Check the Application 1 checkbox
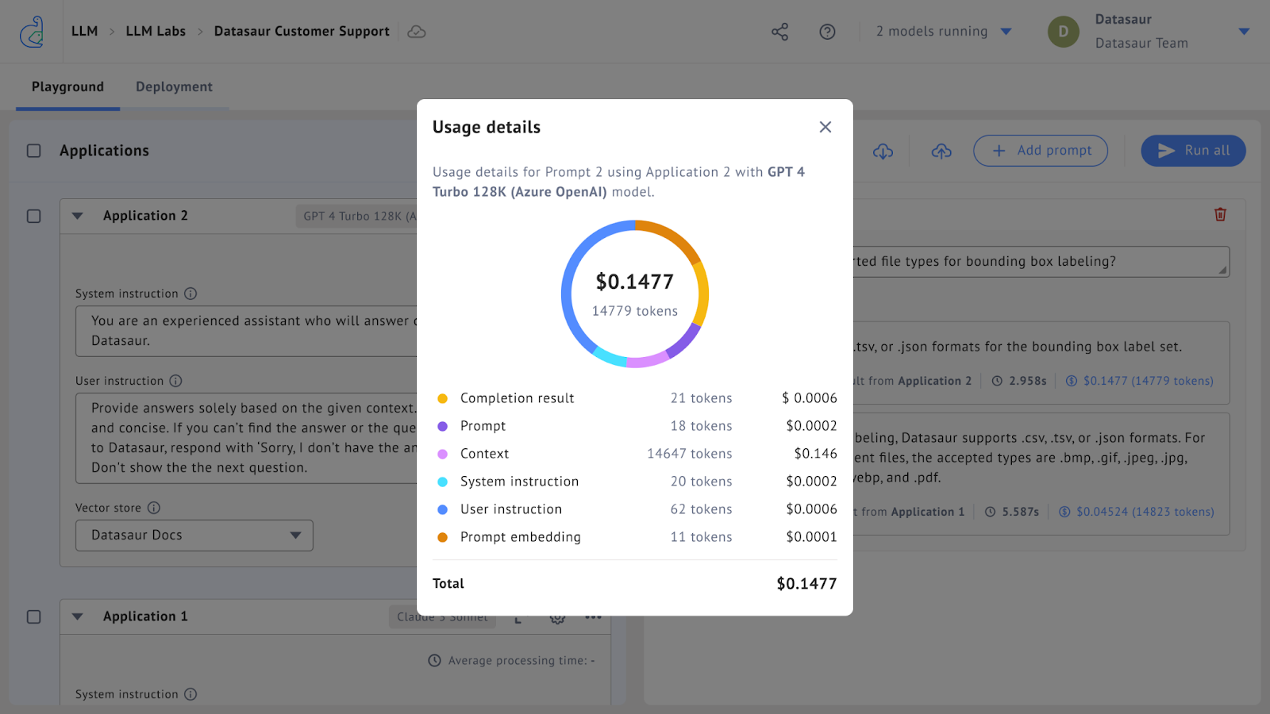Viewport: 1270px width, 714px height. [x=33, y=616]
